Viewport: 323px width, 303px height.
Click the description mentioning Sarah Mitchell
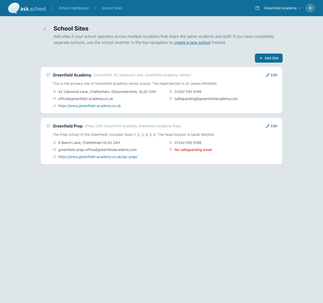point(134,135)
